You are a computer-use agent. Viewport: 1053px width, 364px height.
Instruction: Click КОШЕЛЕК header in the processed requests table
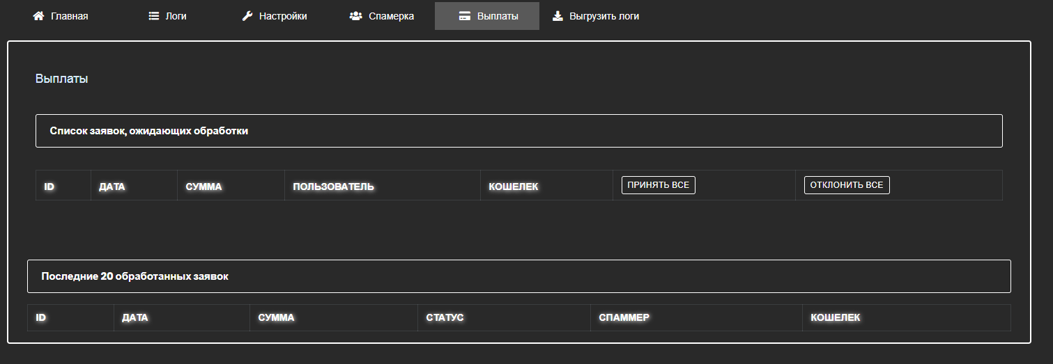(x=835, y=317)
